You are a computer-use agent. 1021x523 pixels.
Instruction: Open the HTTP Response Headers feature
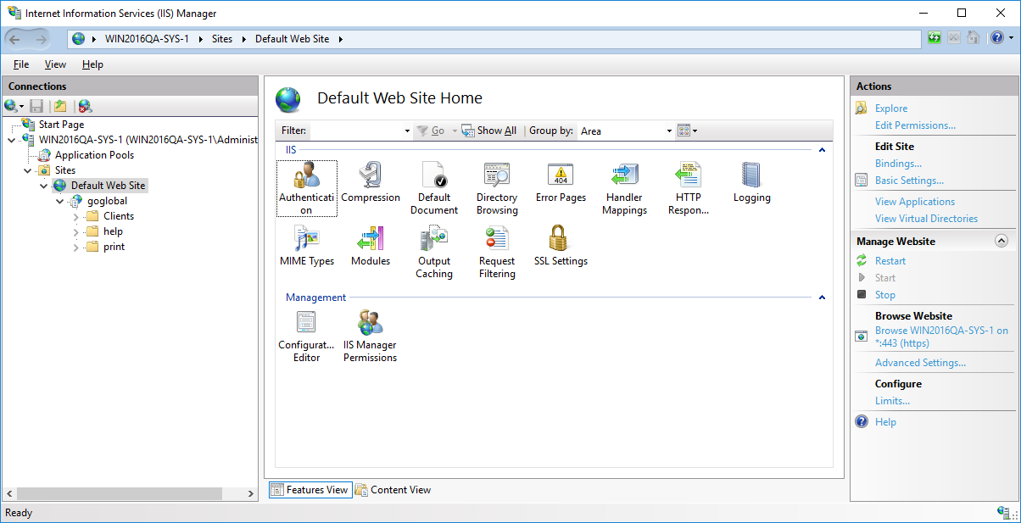(x=689, y=188)
